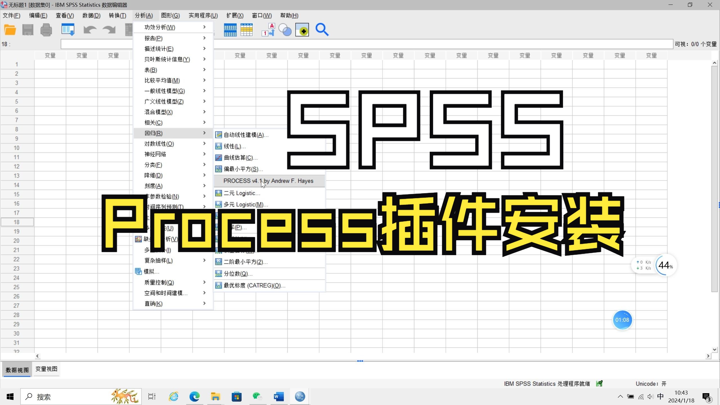Expand 一般线性模型(G) submenu
The image size is (720, 405).
[173, 91]
